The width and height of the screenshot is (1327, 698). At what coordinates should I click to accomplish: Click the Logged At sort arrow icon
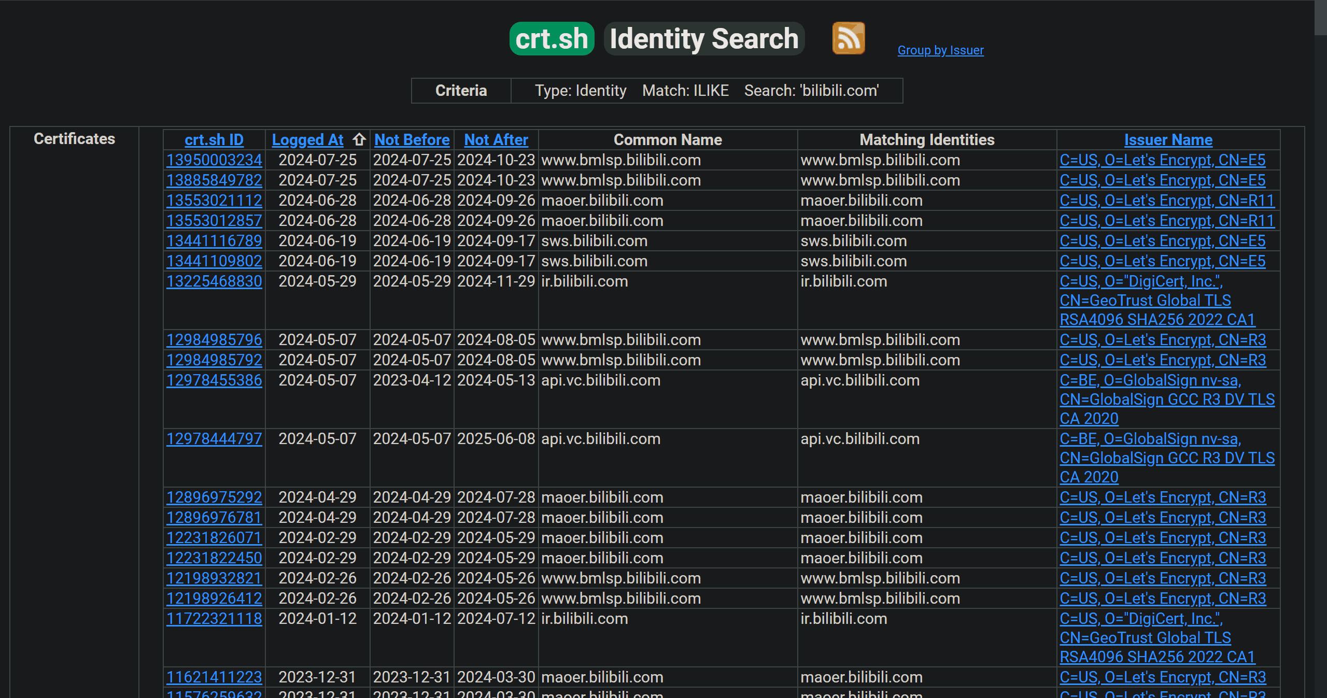[359, 139]
